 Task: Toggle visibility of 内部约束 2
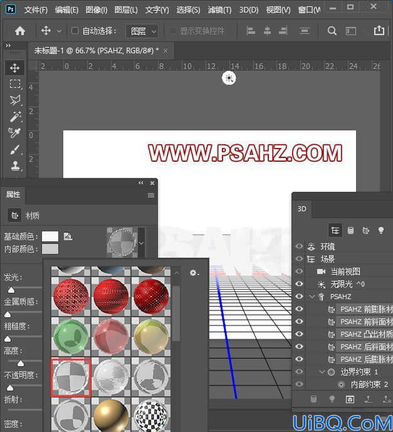[299, 384]
